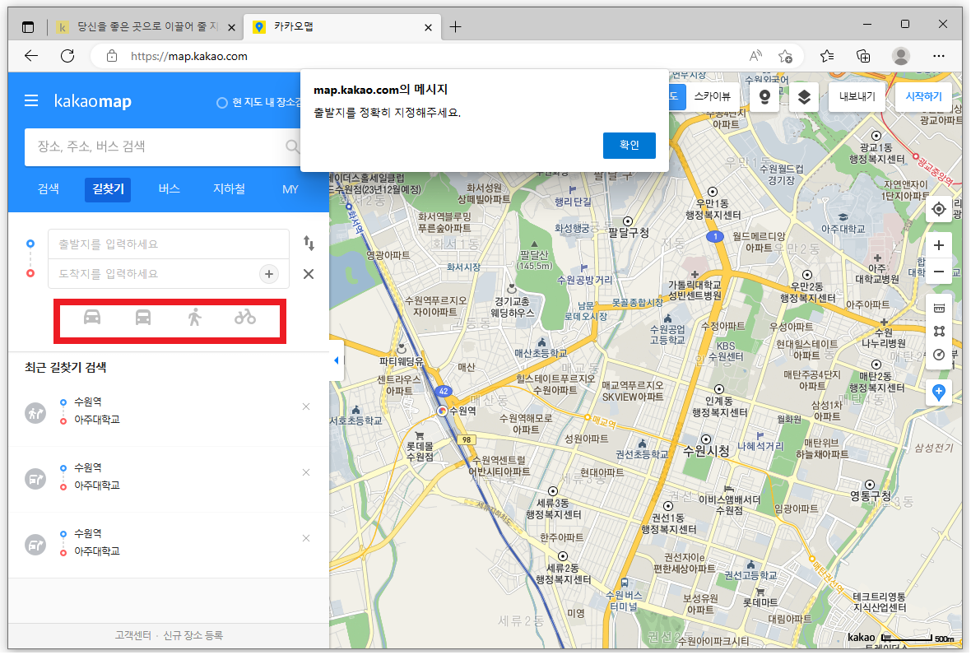Remove first recent search 수원역–아주대학교

tap(306, 406)
